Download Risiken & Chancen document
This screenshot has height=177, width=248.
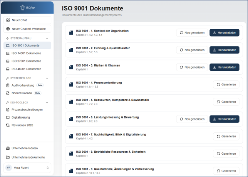(224, 67)
